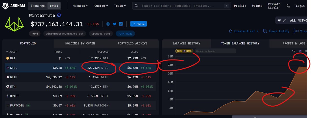Click the verified badge next to Wintermute
The width and height of the screenshot is (311, 118).
pyautogui.click(x=59, y=16)
